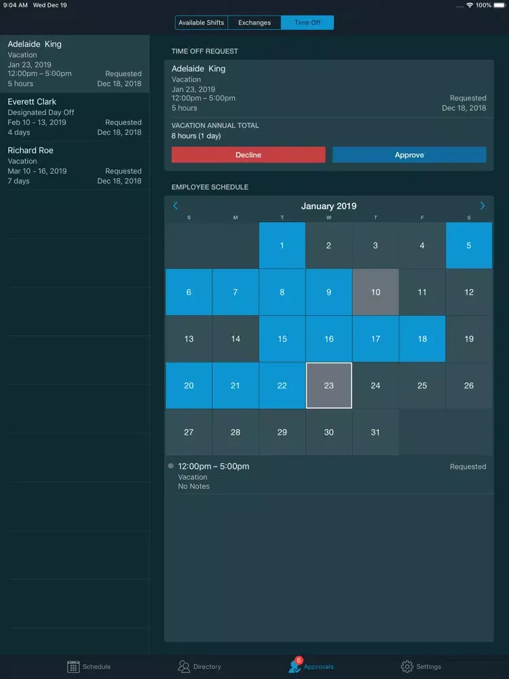Select January 12 on the calendar
The image size is (509, 679).
click(469, 292)
